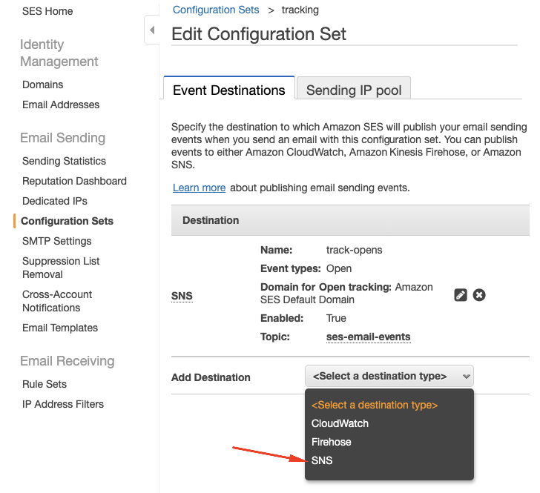This screenshot has width=540, height=493.
Task: Open Domains under Identity Management
Action: tap(42, 85)
